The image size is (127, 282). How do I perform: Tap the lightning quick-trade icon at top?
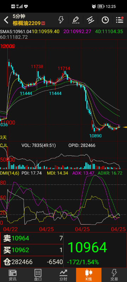pos(61,20)
